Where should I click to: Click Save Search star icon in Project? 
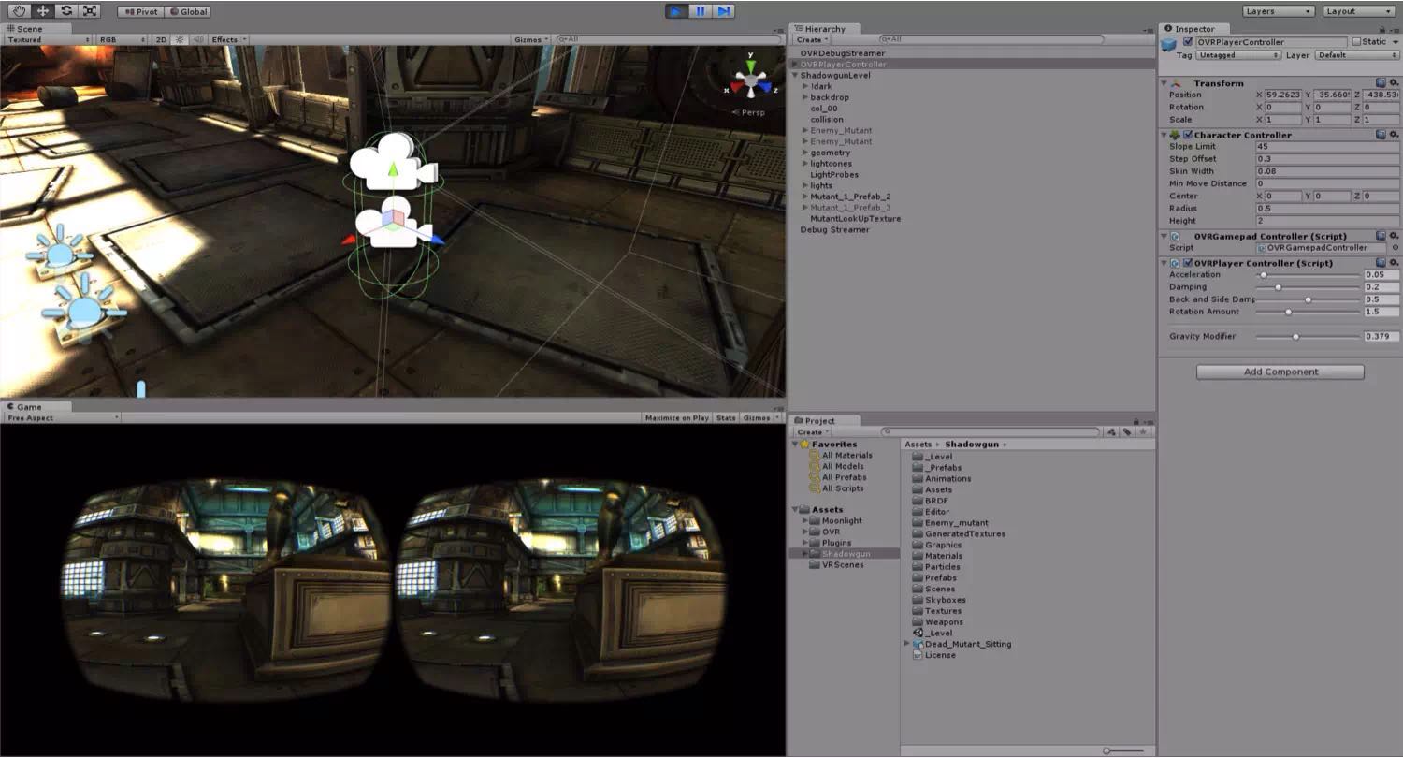(x=1143, y=432)
